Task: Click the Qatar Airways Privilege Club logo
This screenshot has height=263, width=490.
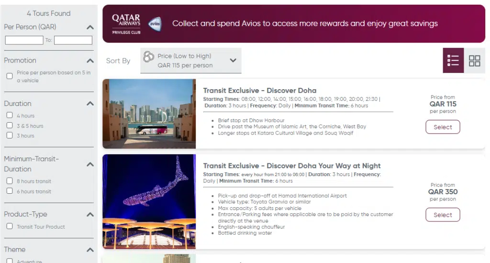Action: pyautogui.click(x=126, y=24)
